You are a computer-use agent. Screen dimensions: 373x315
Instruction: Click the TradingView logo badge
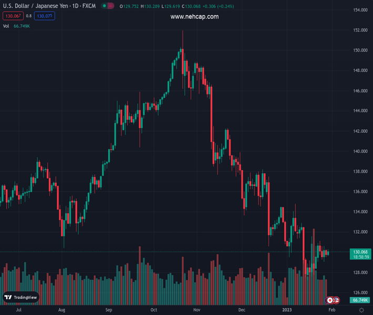[21, 297]
